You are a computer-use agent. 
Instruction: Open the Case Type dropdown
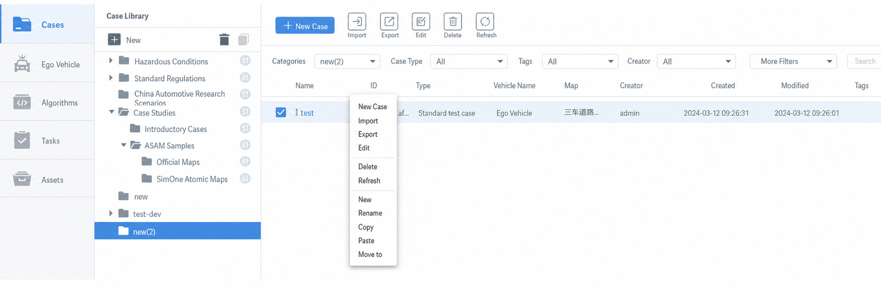tap(469, 61)
